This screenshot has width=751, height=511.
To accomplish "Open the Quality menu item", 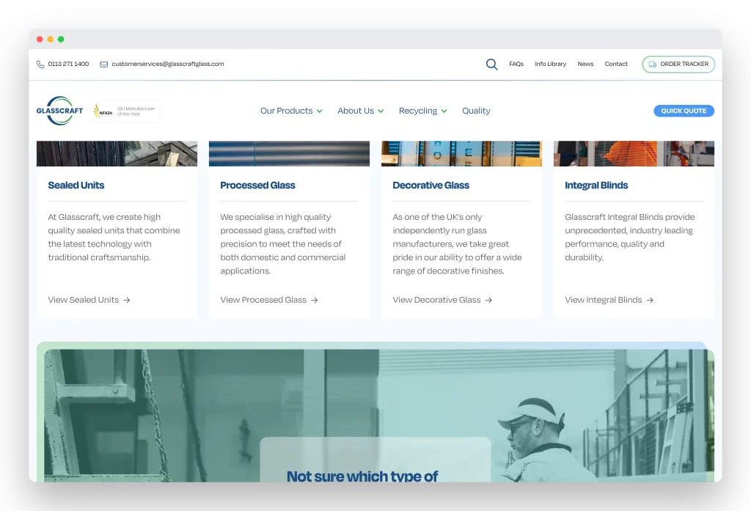I will (x=476, y=111).
